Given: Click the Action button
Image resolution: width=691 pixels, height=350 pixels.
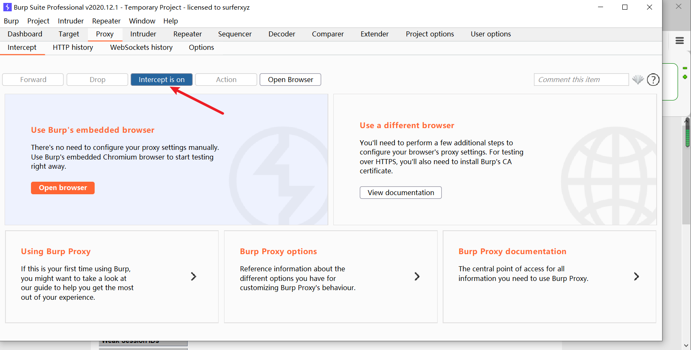Looking at the screenshot, I should click(x=226, y=80).
